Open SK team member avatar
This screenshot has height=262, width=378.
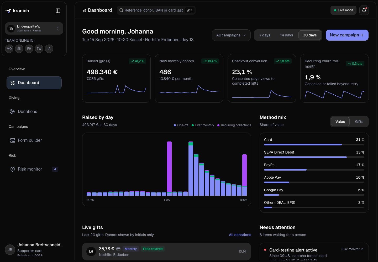pos(19,49)
